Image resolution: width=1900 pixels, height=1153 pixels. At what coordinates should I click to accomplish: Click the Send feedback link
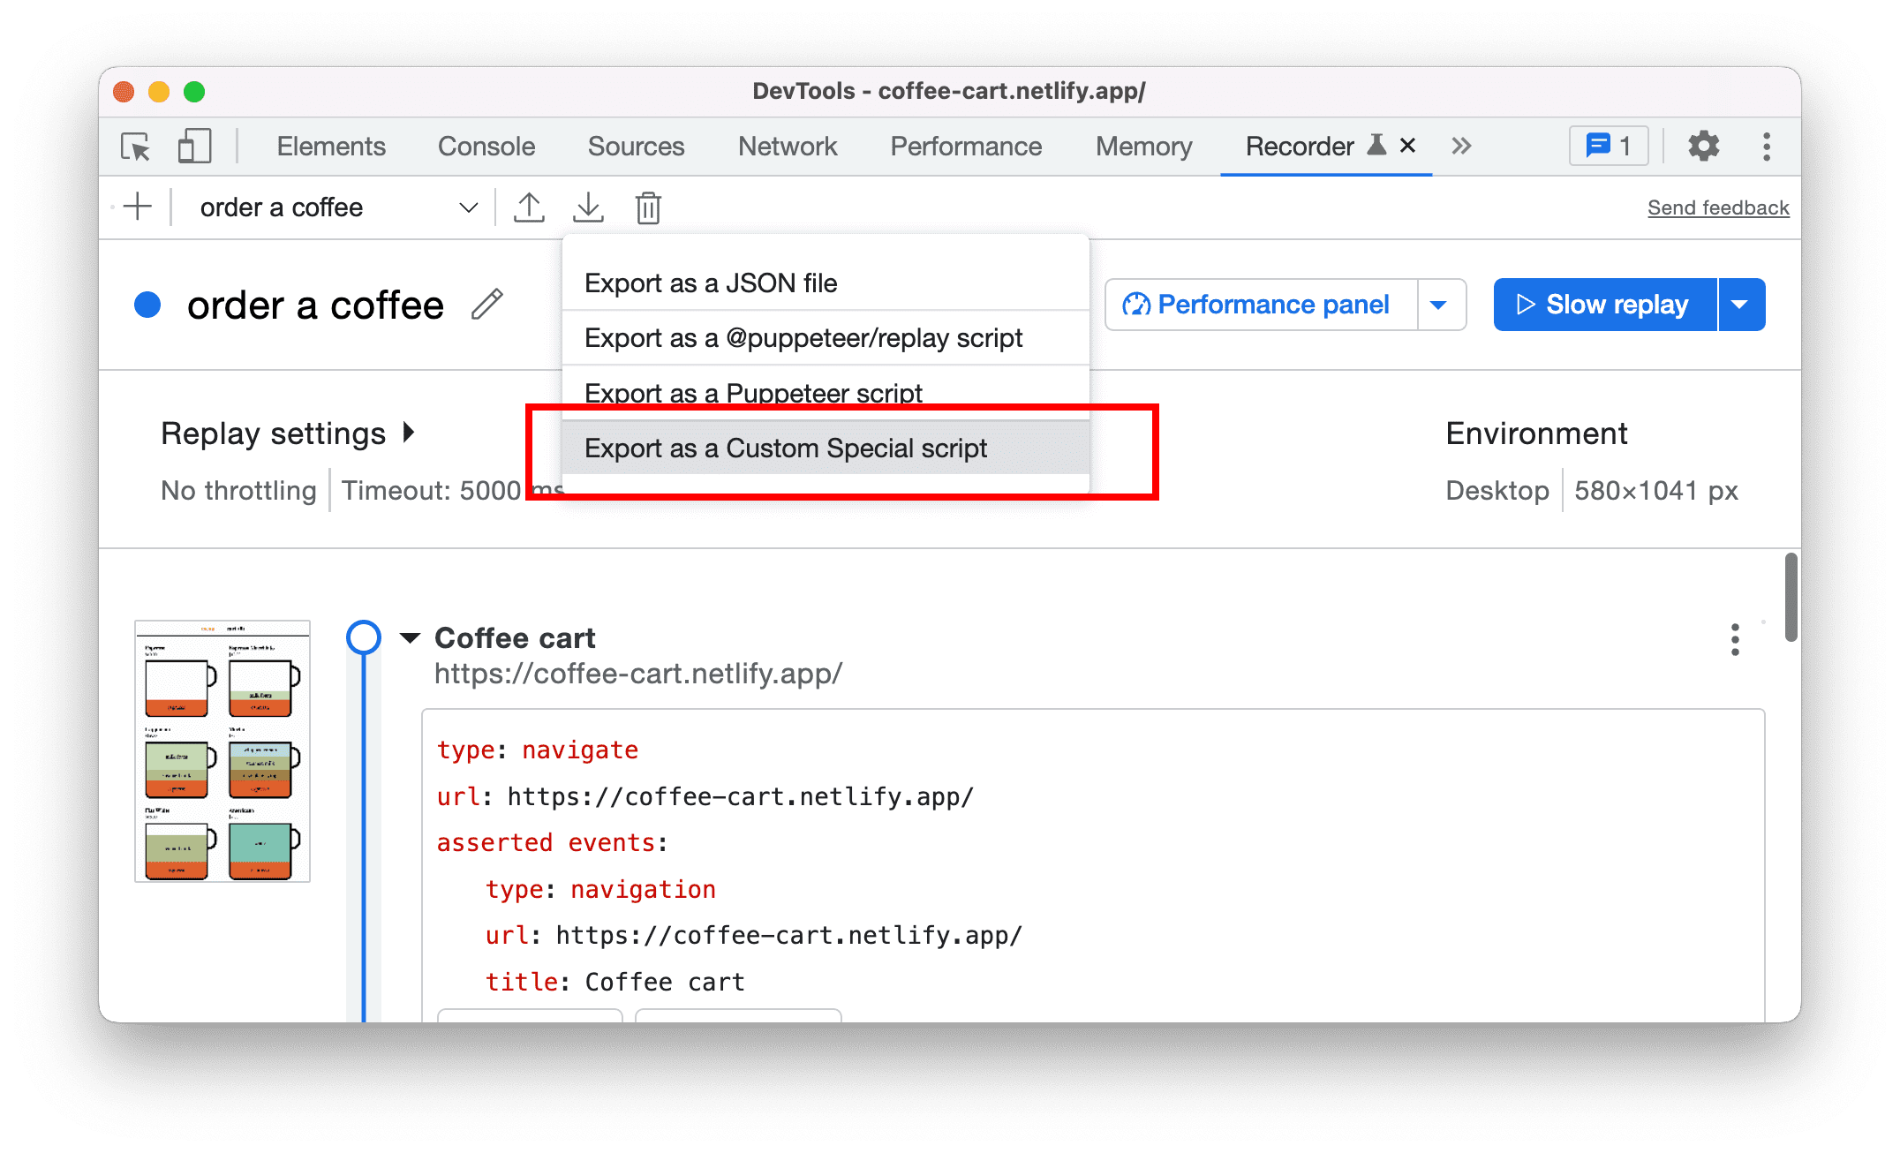tap(1718, 207)
